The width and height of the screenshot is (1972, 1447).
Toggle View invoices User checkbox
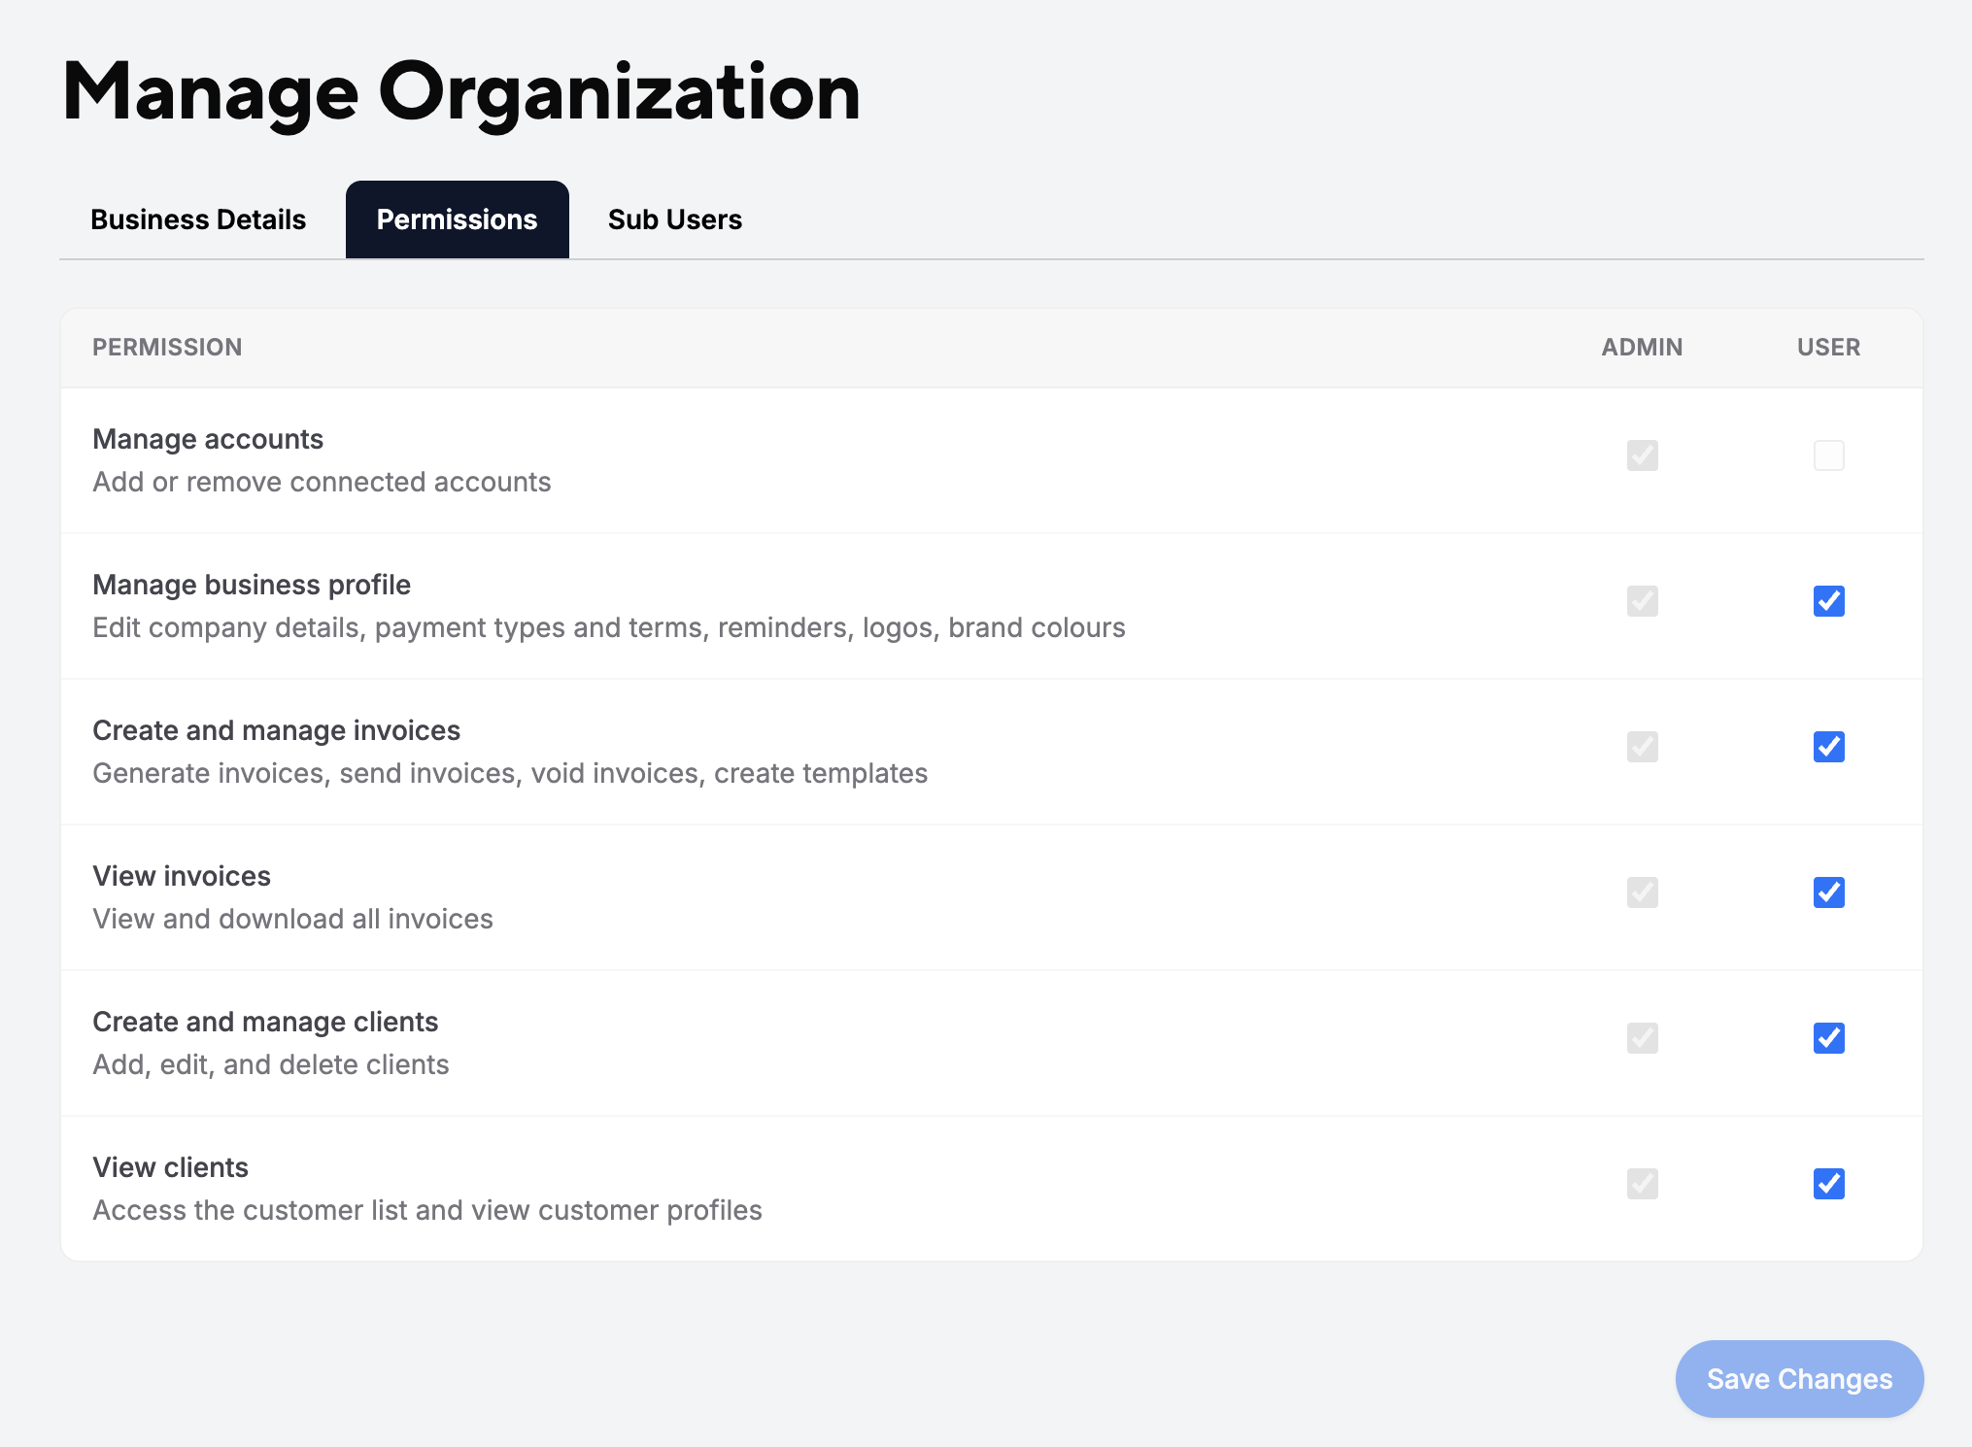point(1828,892)
